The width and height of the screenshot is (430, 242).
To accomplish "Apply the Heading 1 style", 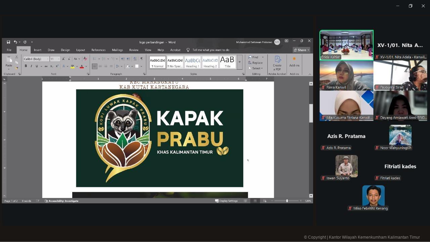I will click(x=192, y=62).
